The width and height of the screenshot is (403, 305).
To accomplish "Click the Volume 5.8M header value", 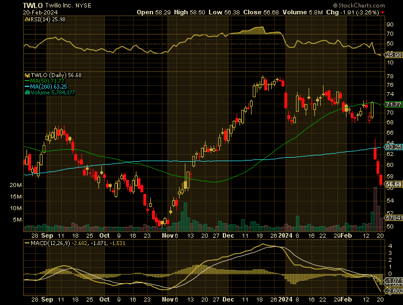I will 302,12.
